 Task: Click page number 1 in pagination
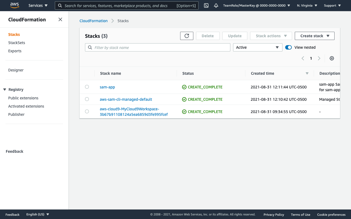click(x=311, y=58)
